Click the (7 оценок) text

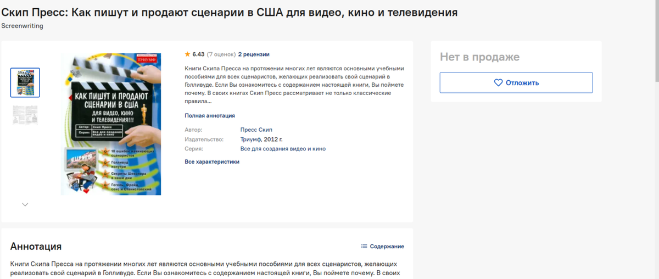221,54
